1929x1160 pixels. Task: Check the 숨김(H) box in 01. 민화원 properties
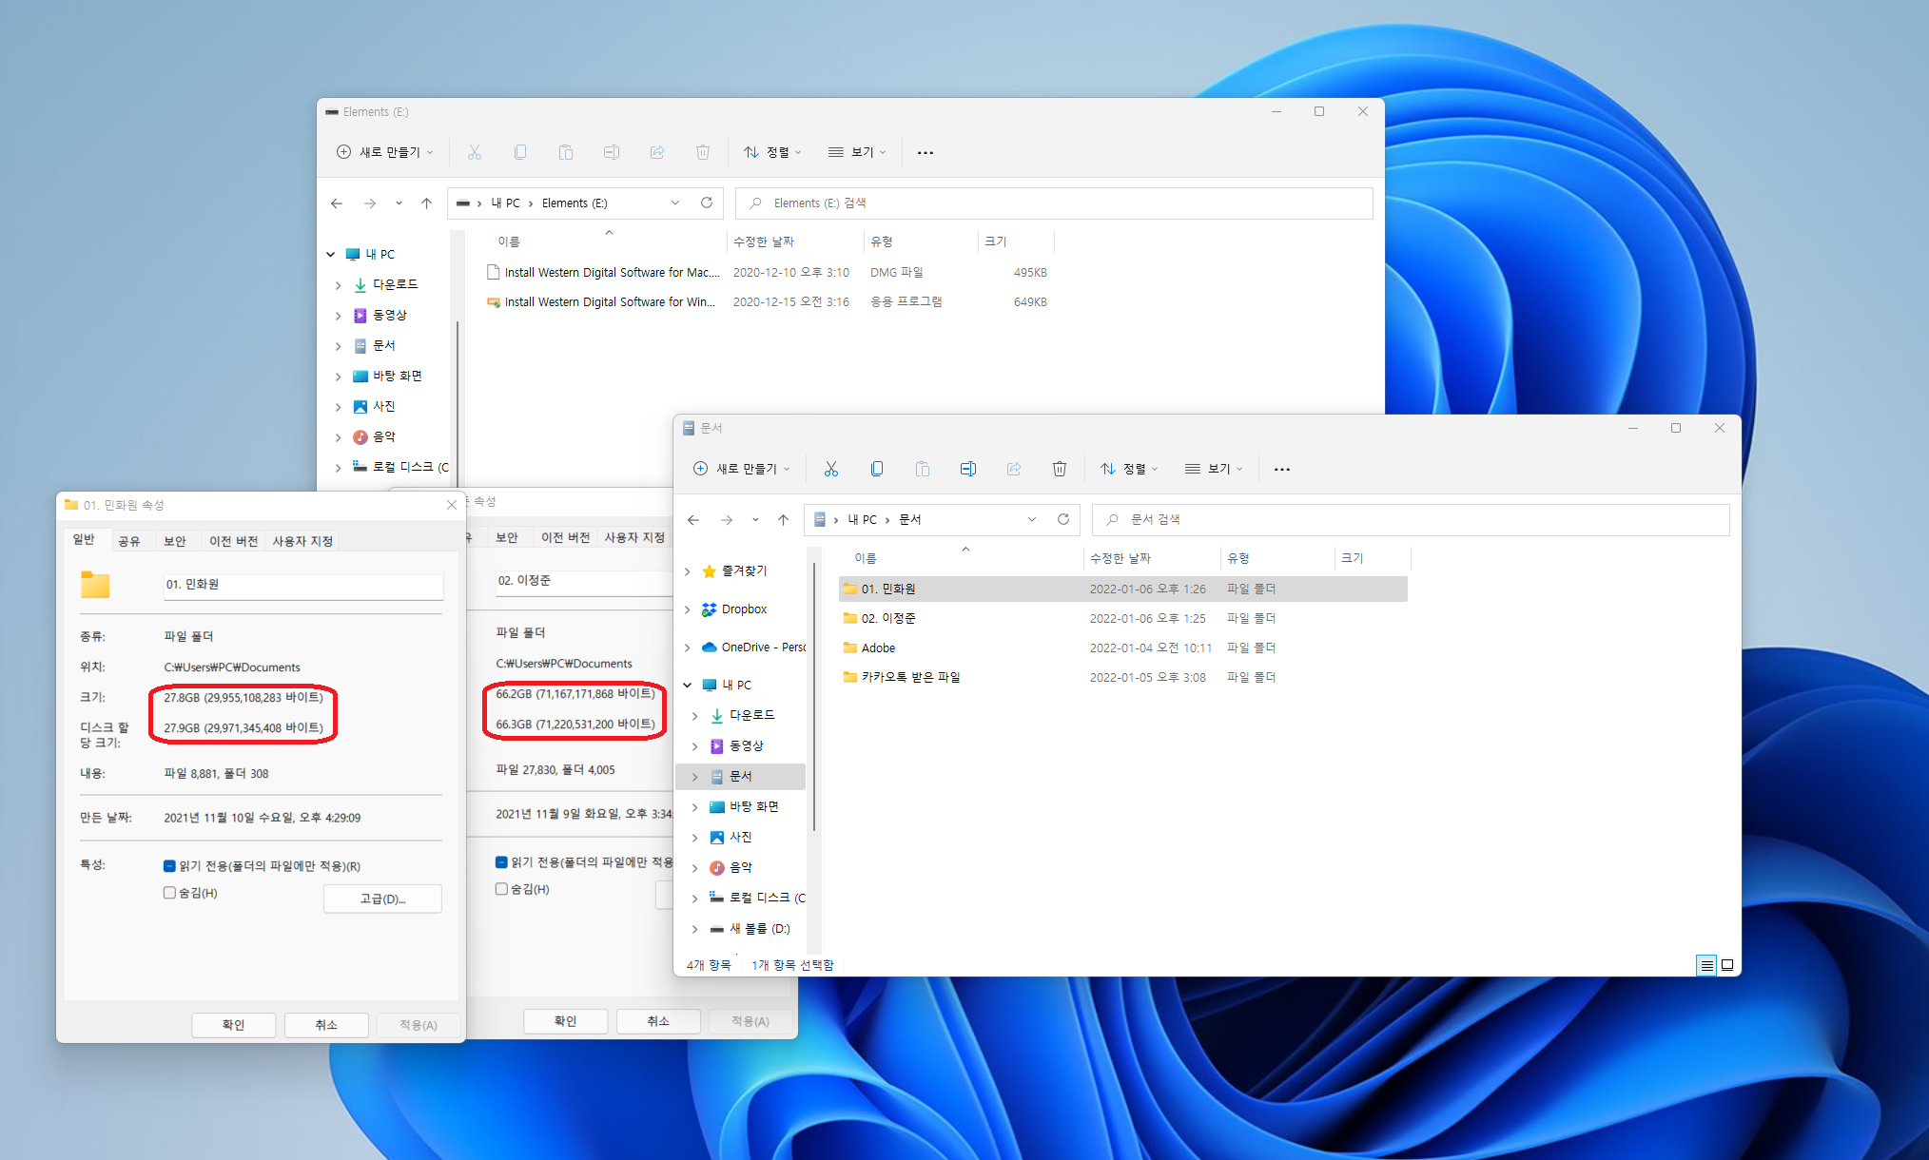(x=169, y=893)
